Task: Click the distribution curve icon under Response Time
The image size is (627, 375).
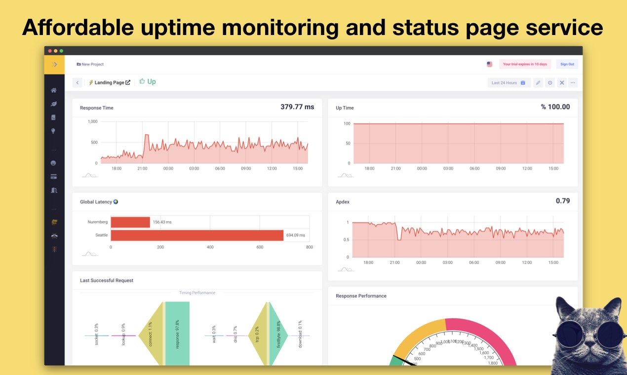Action: (89, 175)
